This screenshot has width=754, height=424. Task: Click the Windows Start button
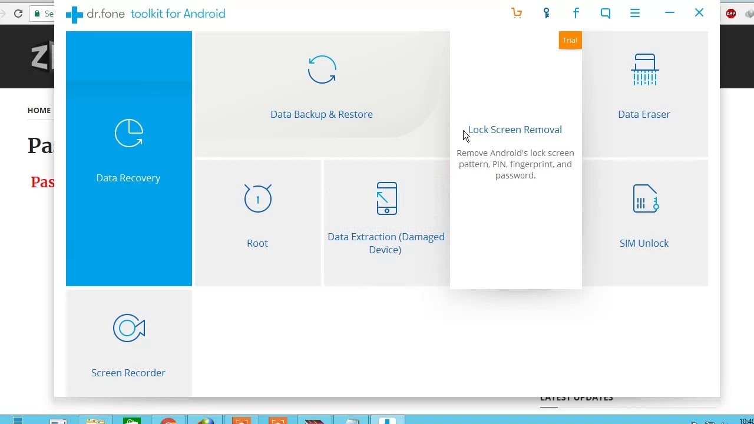[x=17, y=420]
